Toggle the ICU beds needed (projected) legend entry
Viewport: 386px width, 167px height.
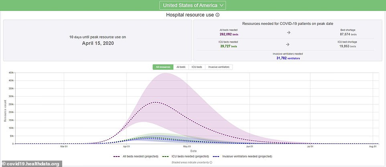pos(186,157)
